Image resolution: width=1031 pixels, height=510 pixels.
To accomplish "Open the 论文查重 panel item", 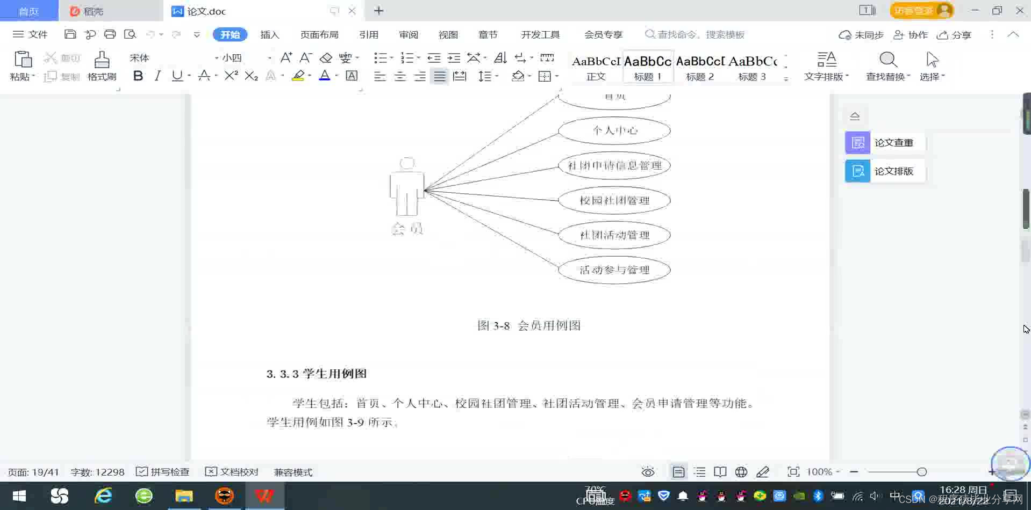I will pyautogui.click(x=885, y=143).
